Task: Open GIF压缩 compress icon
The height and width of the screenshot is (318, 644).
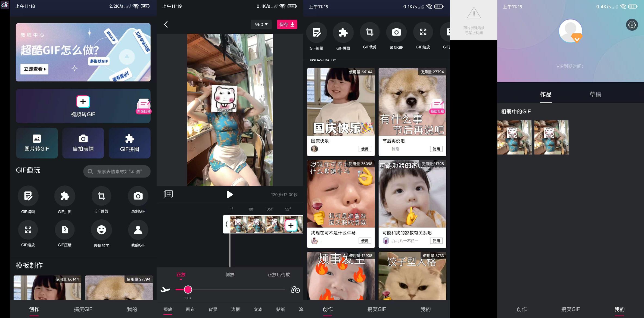Action: (x=65, y=230)
